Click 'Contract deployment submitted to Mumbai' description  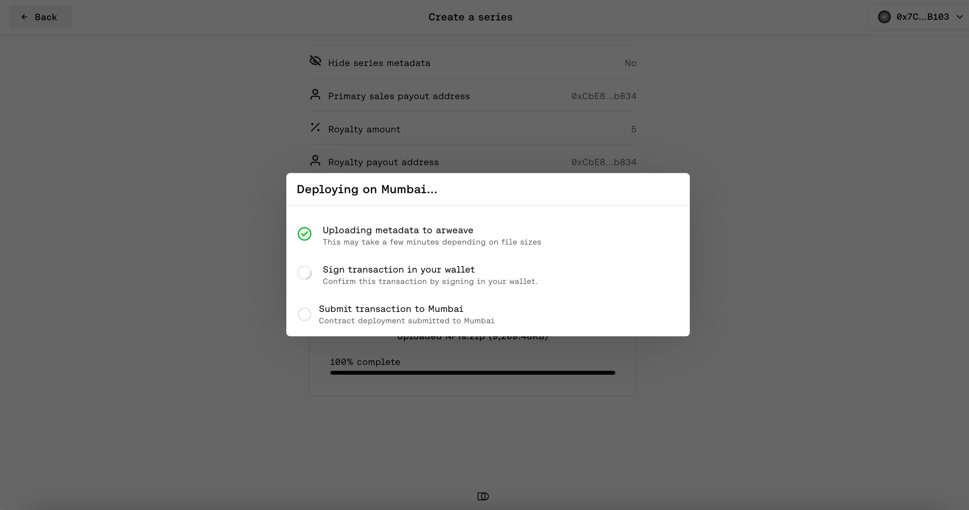click(x=406, y=321)
